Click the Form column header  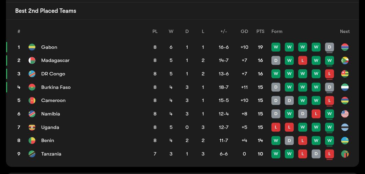277,31
